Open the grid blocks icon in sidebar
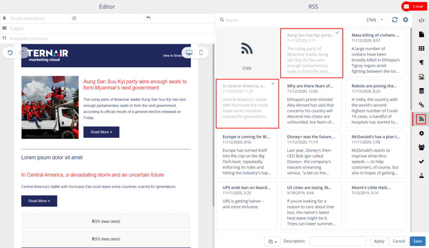This screenshot has height=248, width=429. click(x=421, y=49)
